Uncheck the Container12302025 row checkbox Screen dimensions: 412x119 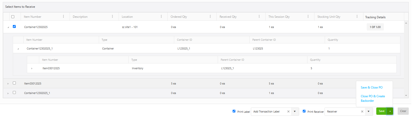[x=14, y=26]
